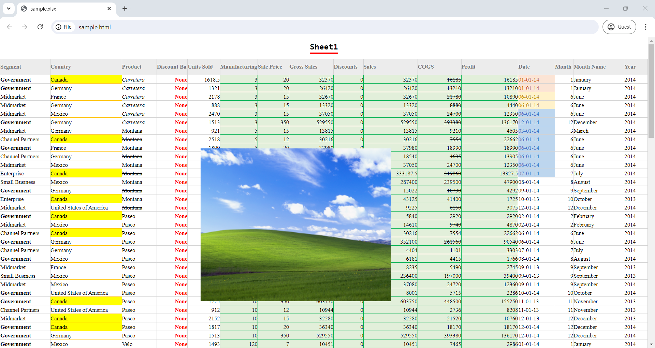The image size is (655, 348).
Task: Click the COGS cell 448500
Action: 439,301
